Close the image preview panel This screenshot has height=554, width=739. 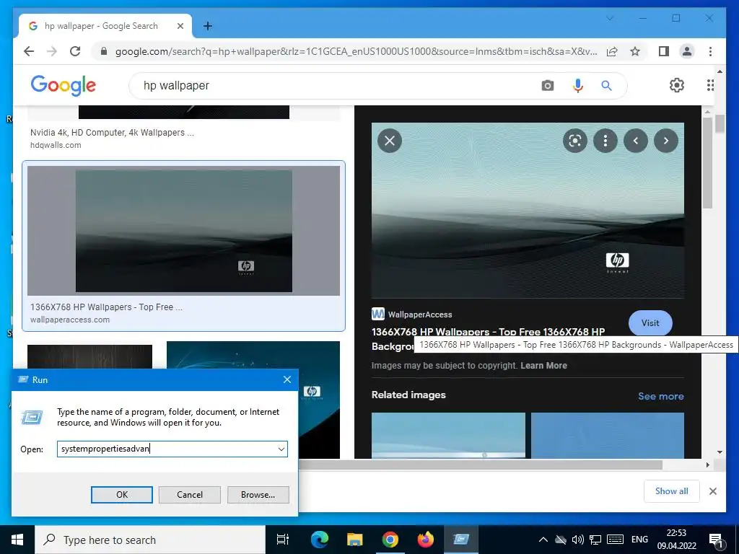click(x=390, y=141)
